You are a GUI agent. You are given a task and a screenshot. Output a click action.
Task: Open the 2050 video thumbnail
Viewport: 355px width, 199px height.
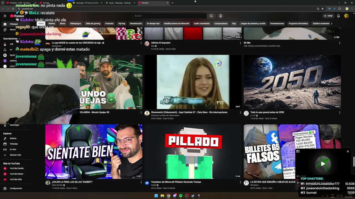pos(292,82)
